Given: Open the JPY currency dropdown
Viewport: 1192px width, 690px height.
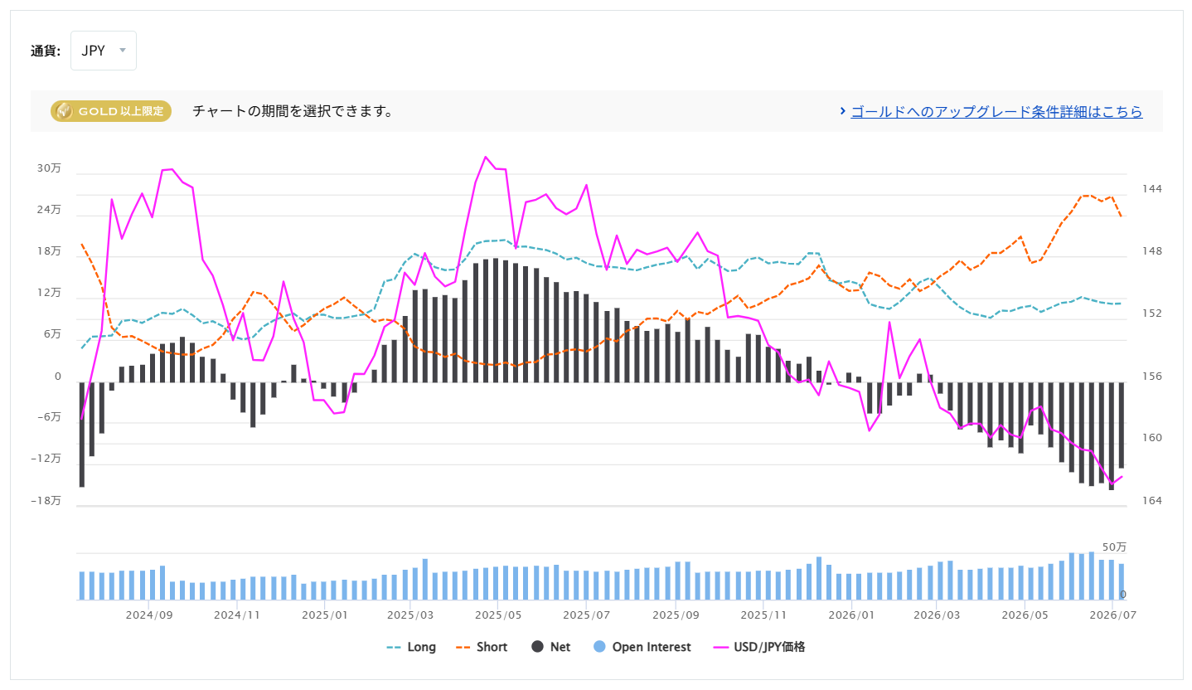Looking at the screenshot, I should tap(104, 51).
